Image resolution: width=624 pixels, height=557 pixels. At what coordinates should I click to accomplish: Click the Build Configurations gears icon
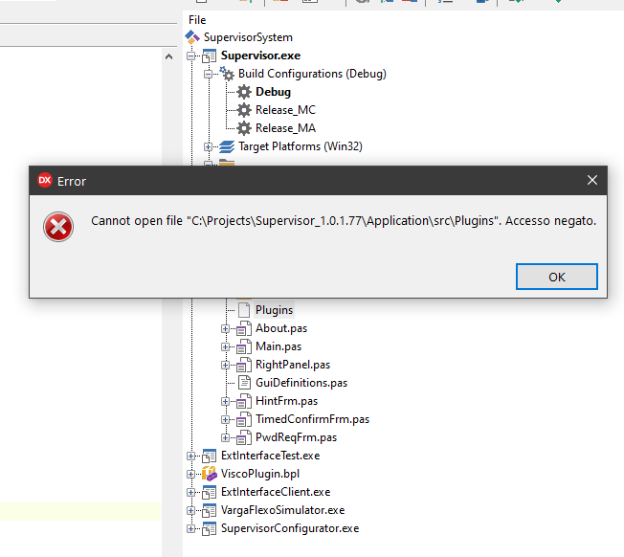[x=227, y=74]
